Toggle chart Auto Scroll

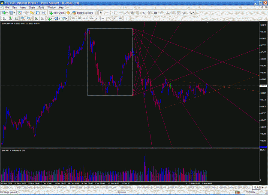pyautogui.click(x=36, y=18)
